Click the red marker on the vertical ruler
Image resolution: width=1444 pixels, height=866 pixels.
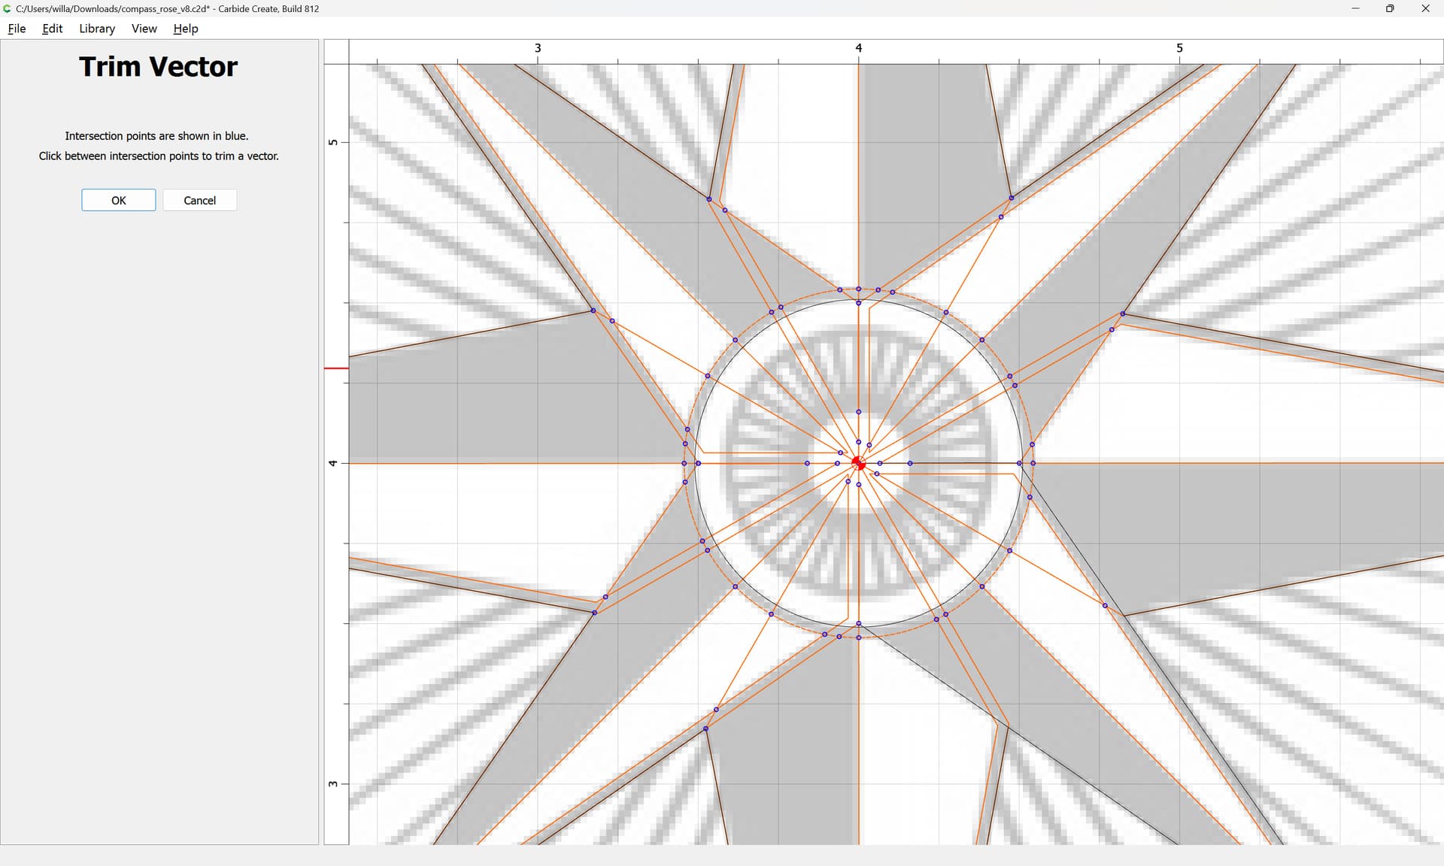point(336,368)
